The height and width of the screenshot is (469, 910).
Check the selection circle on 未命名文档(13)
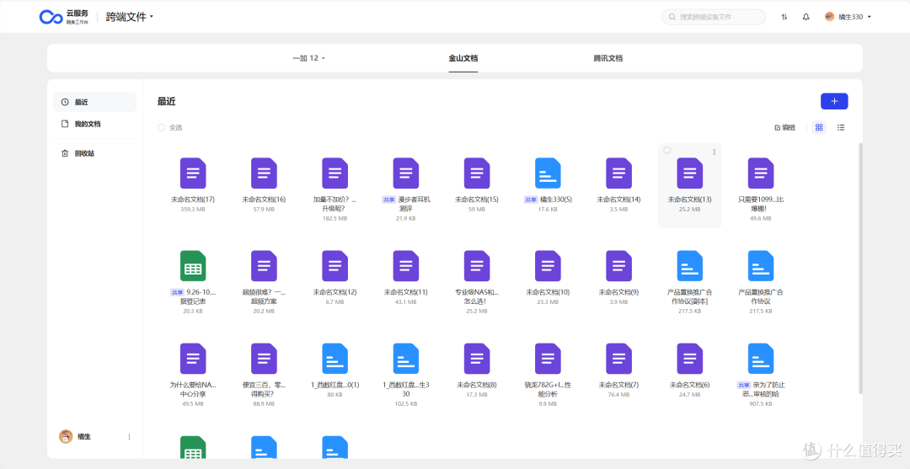[x=666, y=150]
